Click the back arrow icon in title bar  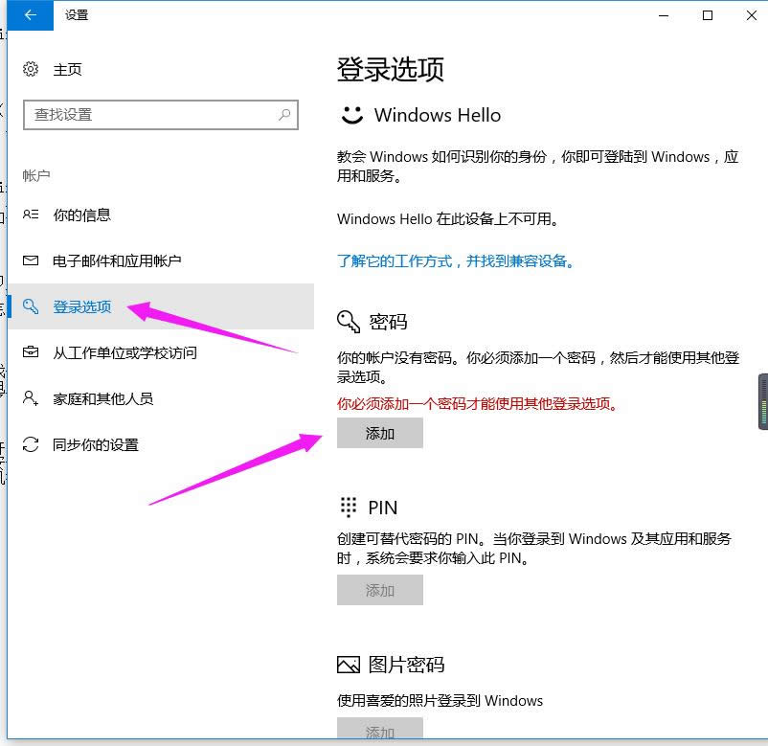[x=29, y=15]
